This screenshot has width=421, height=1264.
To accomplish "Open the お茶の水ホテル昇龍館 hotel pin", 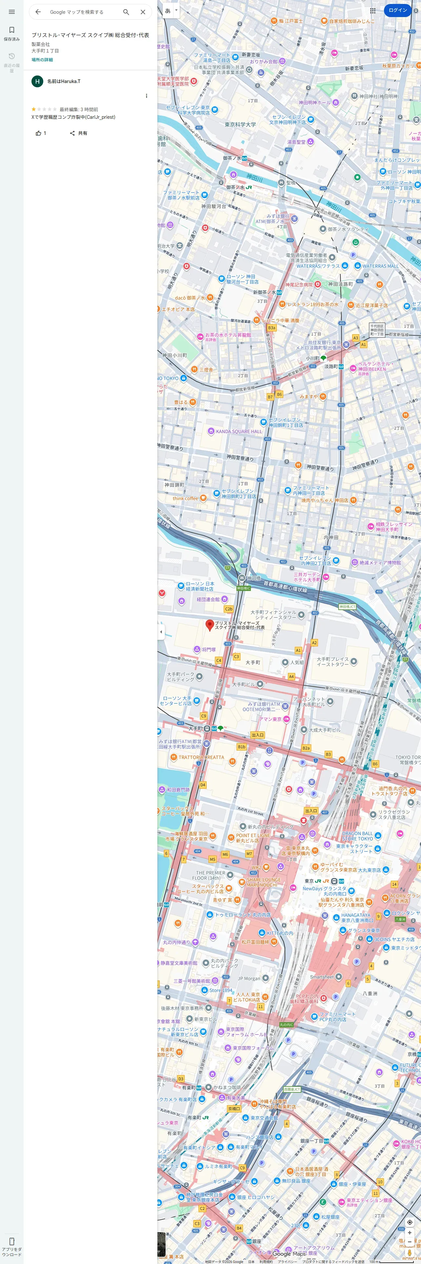I will tap(200, 337).
